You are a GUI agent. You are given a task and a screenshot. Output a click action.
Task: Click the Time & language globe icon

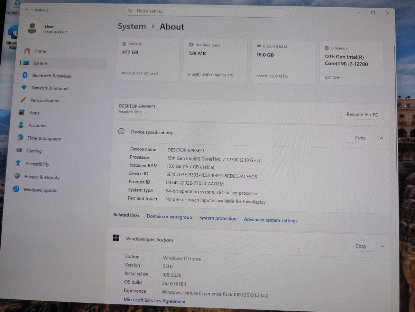coord(20,138)
